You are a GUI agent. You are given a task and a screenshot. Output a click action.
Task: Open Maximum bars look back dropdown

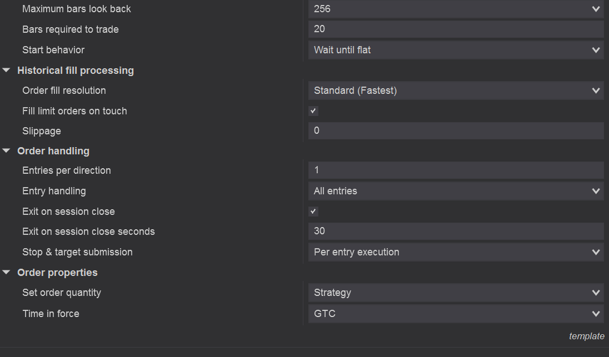tap(456, 9)
